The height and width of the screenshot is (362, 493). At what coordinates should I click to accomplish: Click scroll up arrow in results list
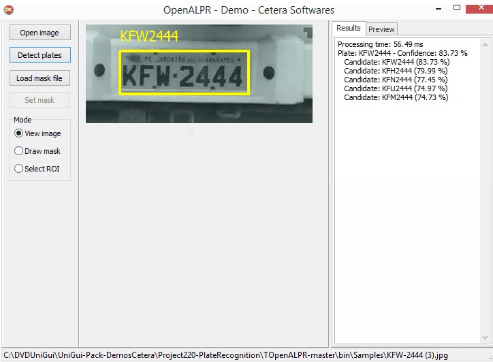[x=485, y=45]
